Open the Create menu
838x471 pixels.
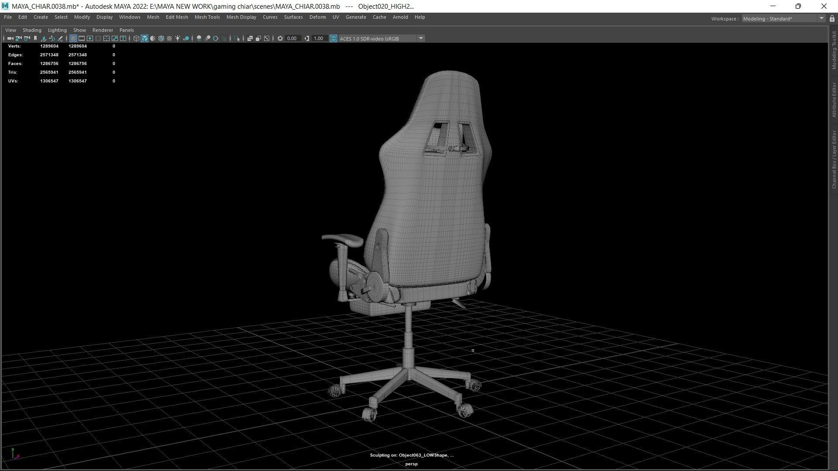pyautogui.click(x=41, y=17)
